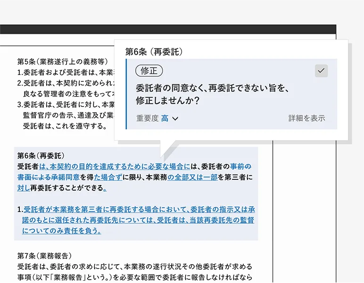
Task: Select the suggestion text 委託者の同意なく、再委託できない旨を
Action: coord(212,88)
